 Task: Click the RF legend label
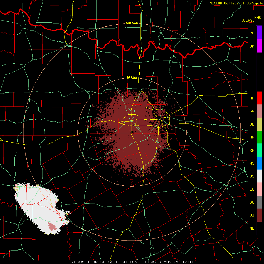coord(252,33)
